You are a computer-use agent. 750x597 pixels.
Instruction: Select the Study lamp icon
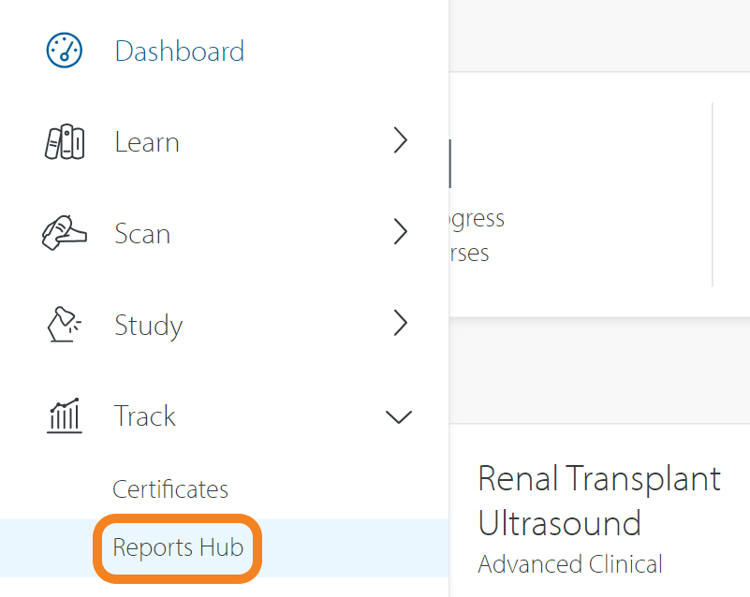pos(63,323)
